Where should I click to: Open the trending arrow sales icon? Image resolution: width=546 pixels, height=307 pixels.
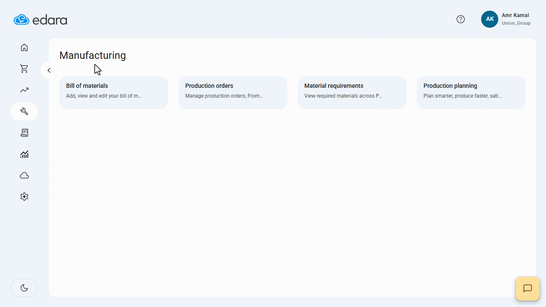(x=24, y=90)
